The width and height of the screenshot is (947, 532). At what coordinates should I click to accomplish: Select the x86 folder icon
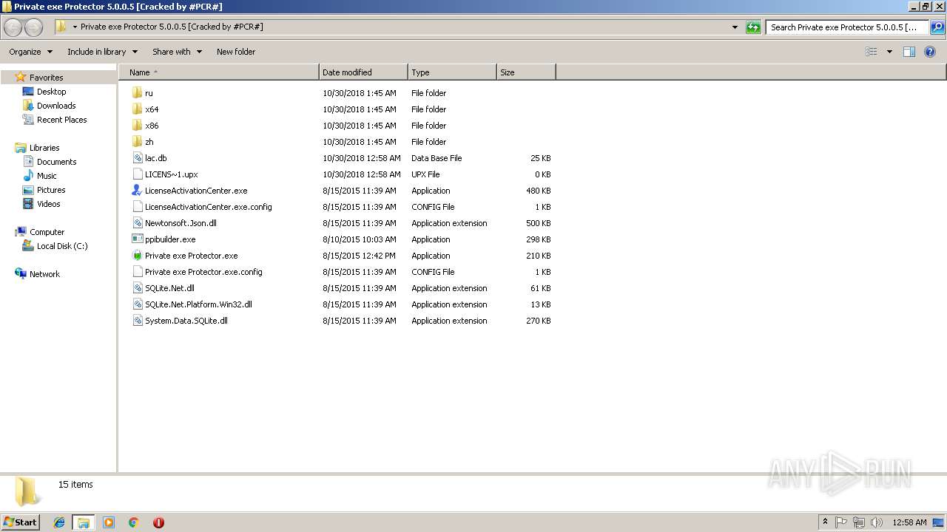pyautogui.click(x=137, y=126)
